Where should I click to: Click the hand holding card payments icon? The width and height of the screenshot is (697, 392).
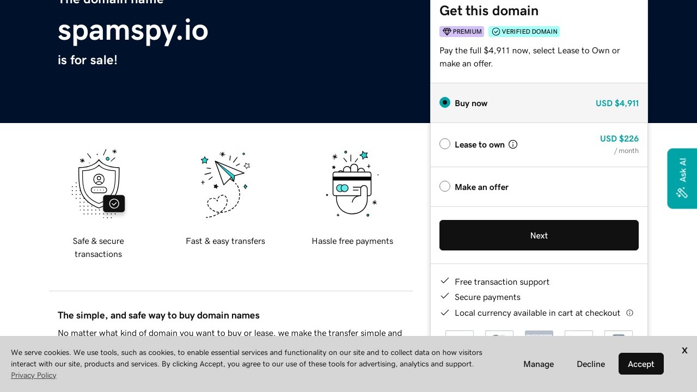pos(352,183)
